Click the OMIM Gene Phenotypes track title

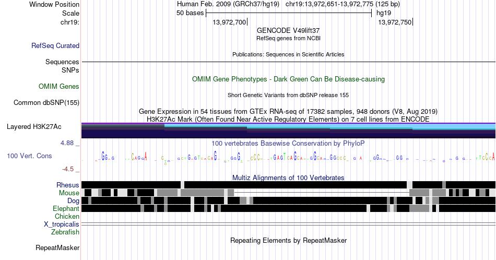point(289,79)
